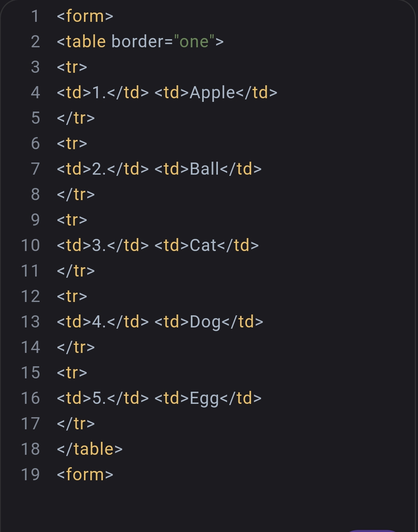The image size is (418, 532).
Task: Click the word Ball in line 7
Action: pyautogui.click(x=204, y=169)
